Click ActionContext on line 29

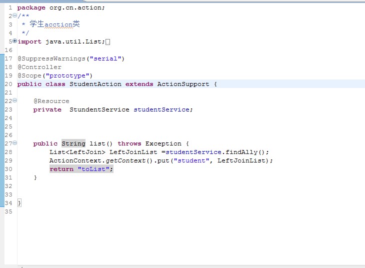tap(75, 160)
